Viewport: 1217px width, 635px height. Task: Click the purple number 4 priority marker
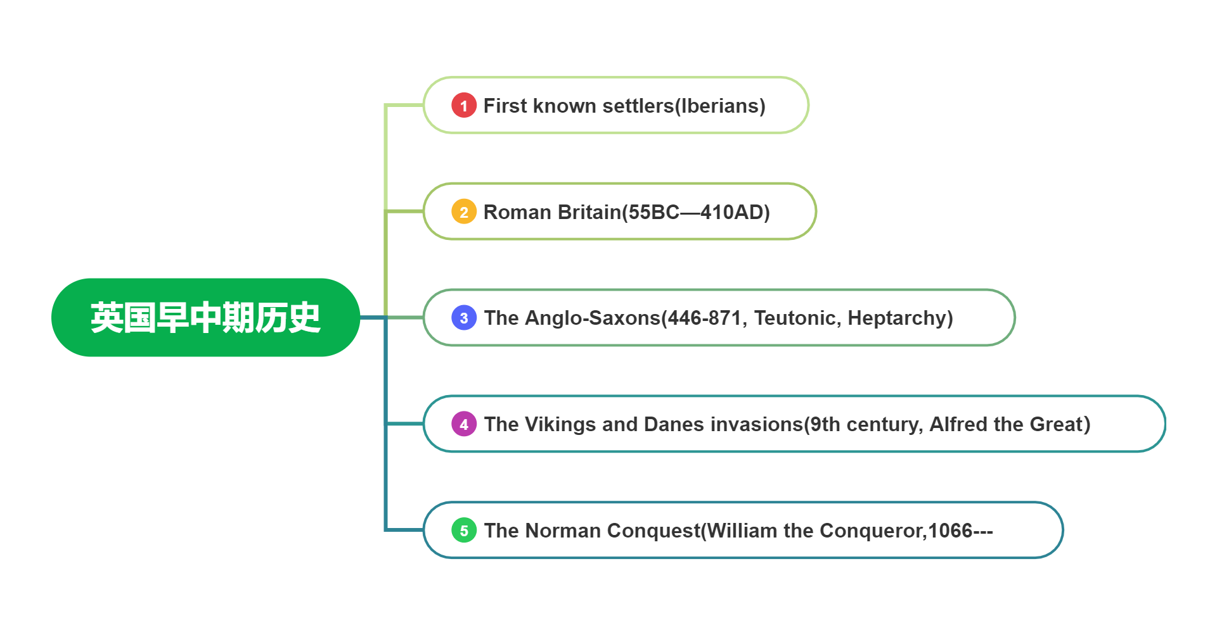pos(463,424)
